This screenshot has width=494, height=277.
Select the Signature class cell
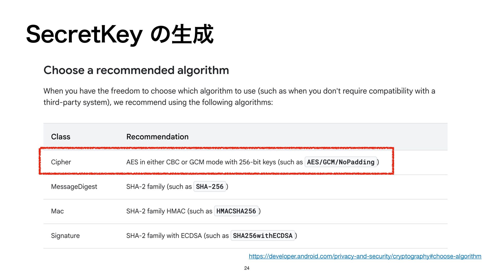tap(65, 236)
